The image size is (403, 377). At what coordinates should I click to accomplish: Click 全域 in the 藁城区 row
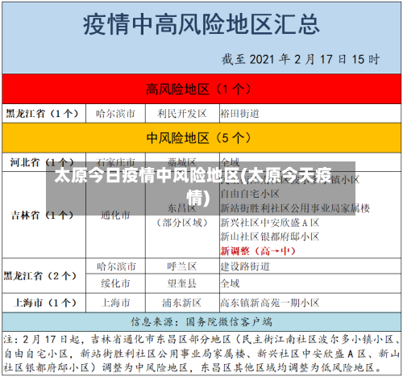(x=310, y=162)
